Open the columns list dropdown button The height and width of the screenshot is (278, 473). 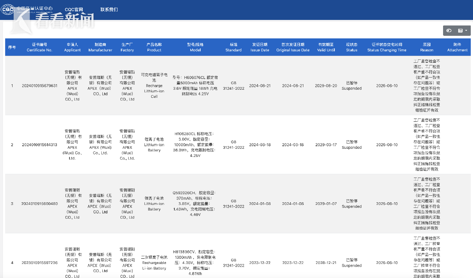point(463,31)
